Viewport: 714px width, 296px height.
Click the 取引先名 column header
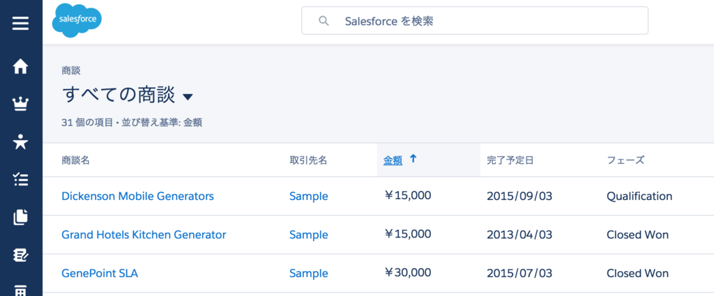pos(308,160)
